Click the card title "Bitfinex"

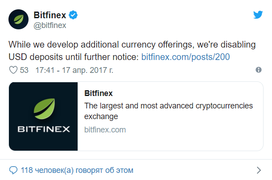pyautogui.click(x=98, y=93)
